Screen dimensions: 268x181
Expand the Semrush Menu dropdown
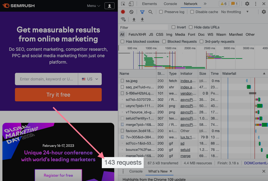(x=94, y=6)
